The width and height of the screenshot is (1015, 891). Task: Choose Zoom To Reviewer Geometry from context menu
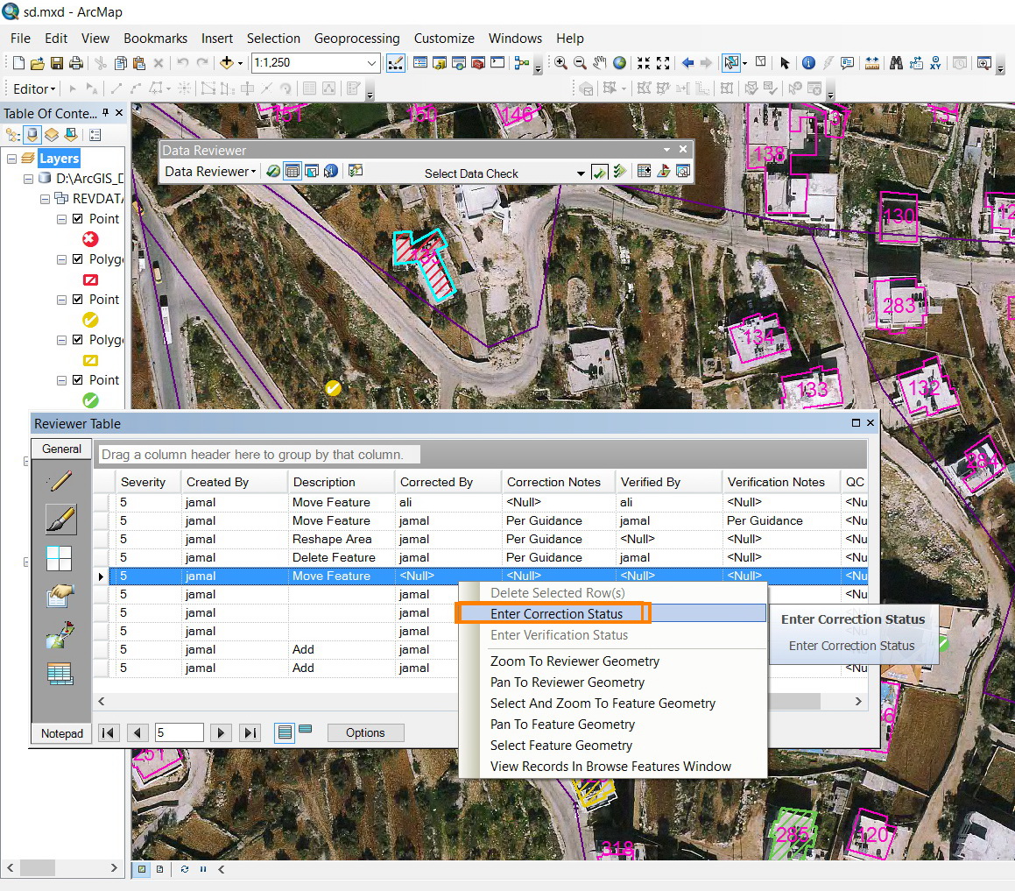point(574,661)
